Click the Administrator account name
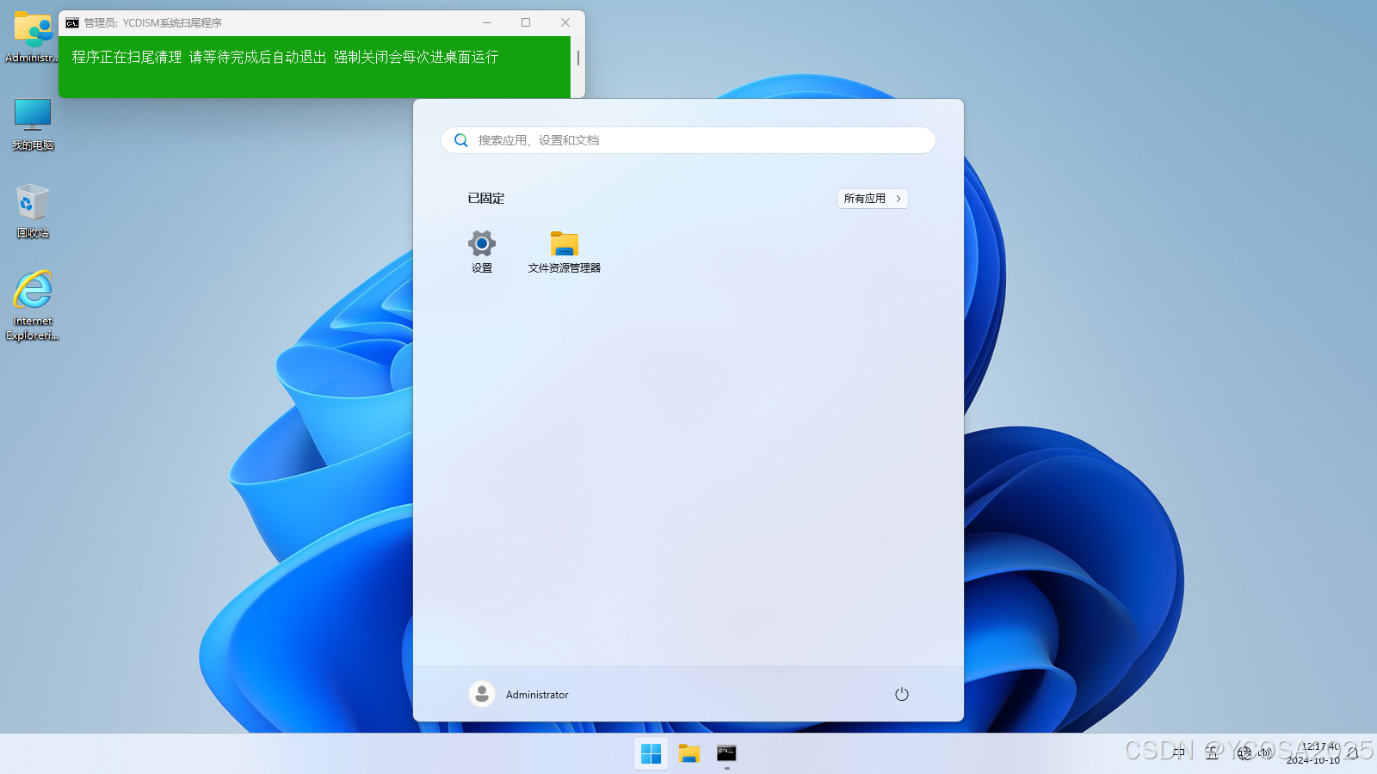The height and width of the screenshot is (774, 1377). [537, 695]
